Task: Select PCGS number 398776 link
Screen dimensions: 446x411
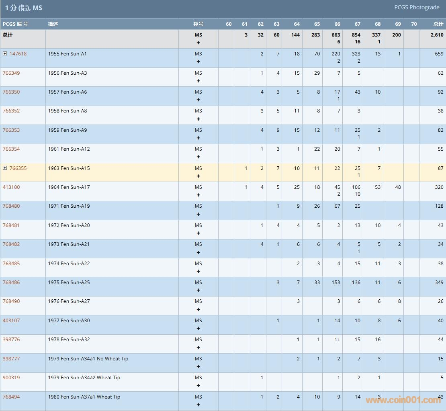Action: click(11, 339)
